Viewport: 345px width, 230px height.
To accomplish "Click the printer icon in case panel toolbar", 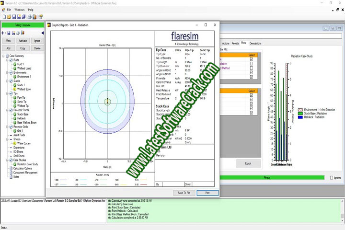I will tap(18, 33).
